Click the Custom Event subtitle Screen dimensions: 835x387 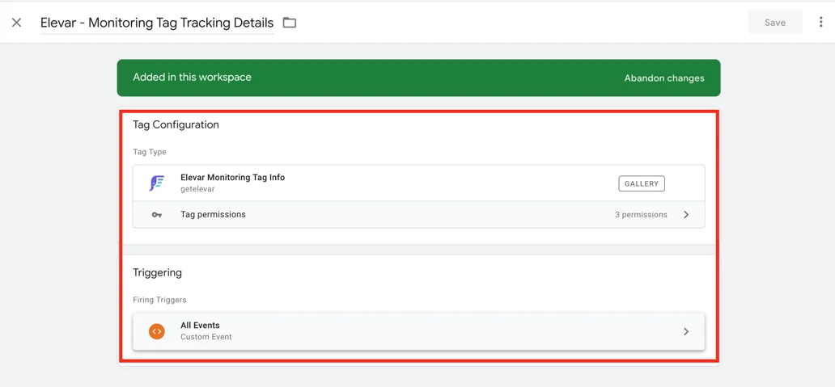pyautogui.click(x=206, y=336)
